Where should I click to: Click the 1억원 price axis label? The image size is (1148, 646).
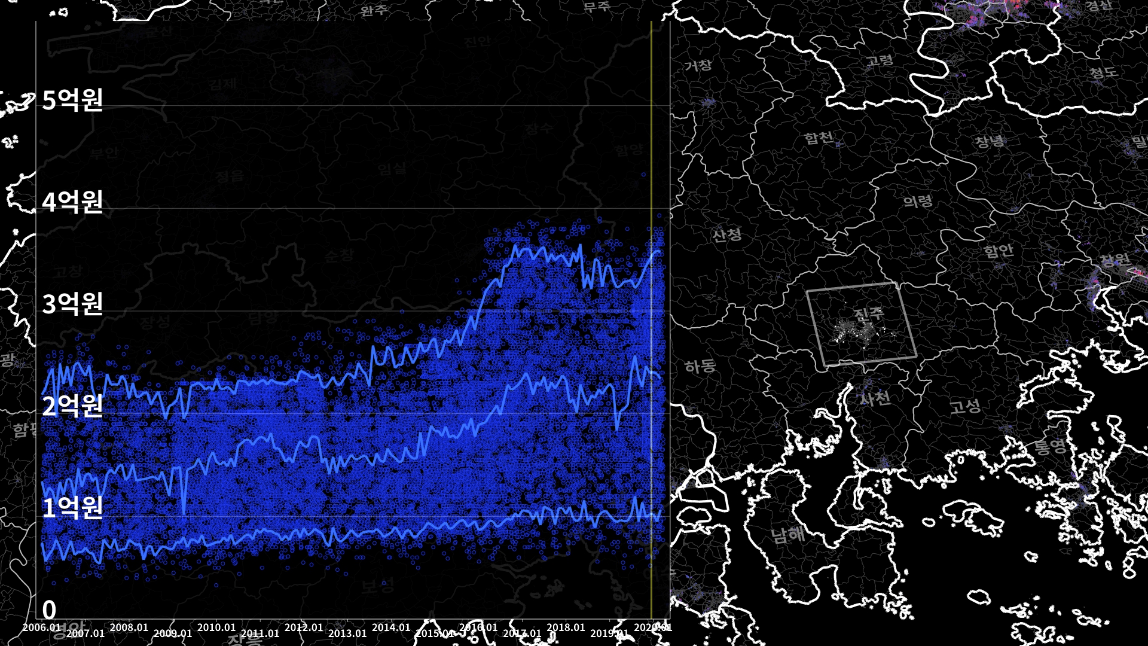coord(73,507)
